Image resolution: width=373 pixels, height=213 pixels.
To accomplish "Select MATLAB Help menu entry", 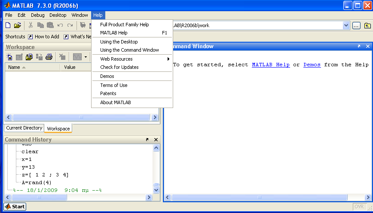I will pyautogui.click(x=131, y=33).
